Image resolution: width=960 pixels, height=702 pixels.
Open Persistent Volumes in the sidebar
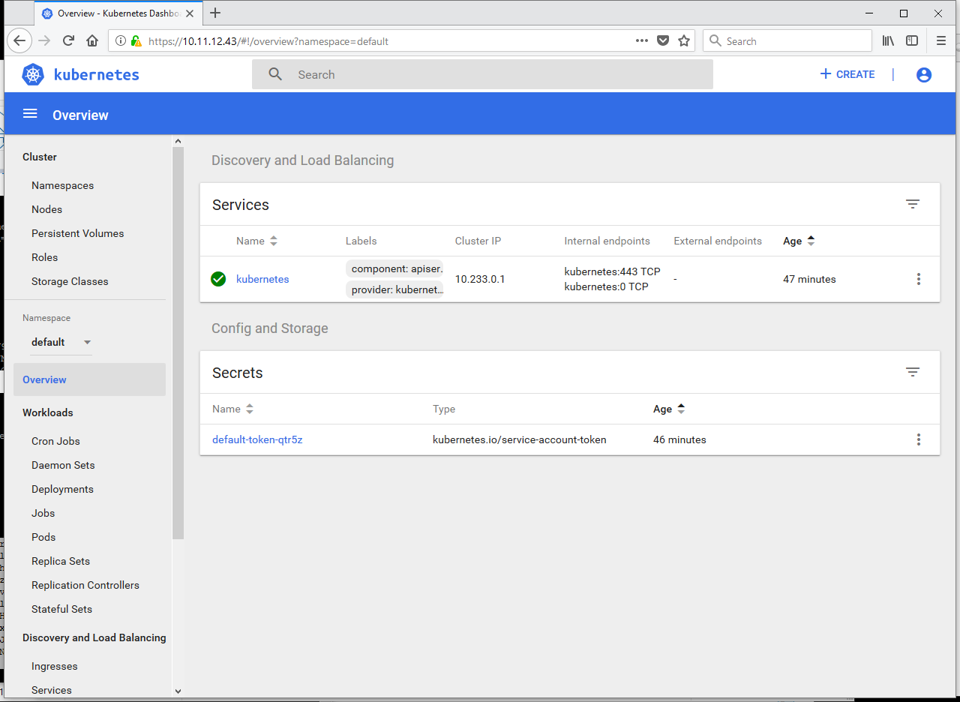click(77, 233)
